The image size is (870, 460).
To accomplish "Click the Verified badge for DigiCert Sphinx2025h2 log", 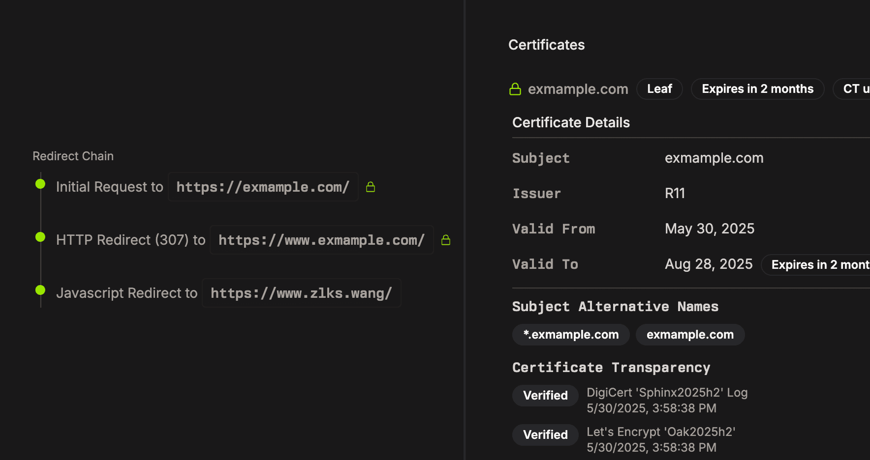I will tap(545, 396).
